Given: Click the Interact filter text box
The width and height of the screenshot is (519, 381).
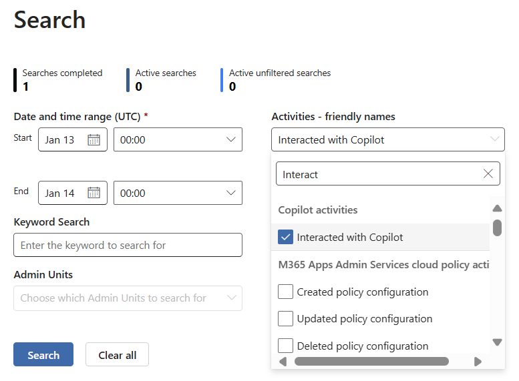Looking at the screenshot, I should pyautogui.click(x=388, y=173).
